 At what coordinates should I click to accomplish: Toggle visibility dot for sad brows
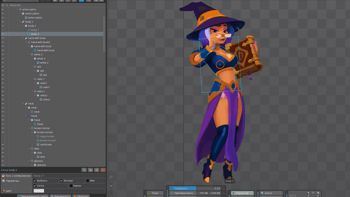[x=3, y=144]
